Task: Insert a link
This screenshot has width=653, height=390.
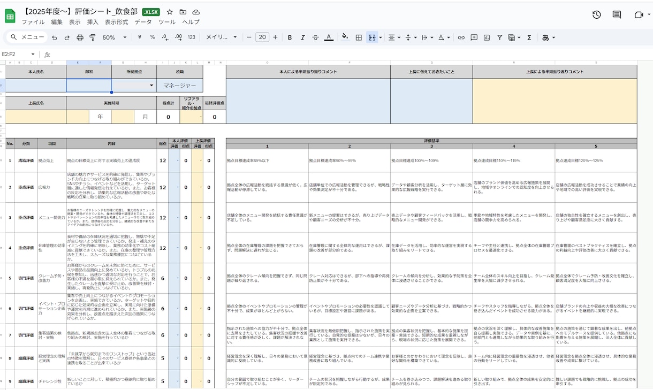Action: 461,37
